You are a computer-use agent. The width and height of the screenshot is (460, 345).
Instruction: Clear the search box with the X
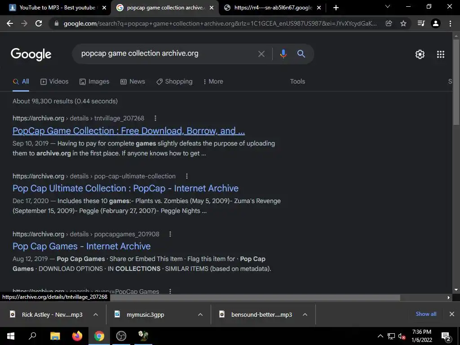pos(261,54)
